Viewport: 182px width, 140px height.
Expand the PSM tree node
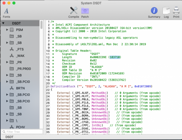coord(7,30)
